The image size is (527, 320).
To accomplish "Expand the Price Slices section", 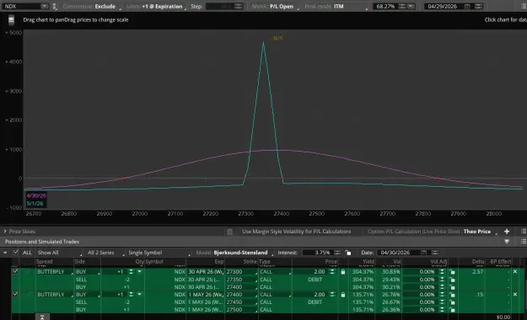I will [5, 232].
